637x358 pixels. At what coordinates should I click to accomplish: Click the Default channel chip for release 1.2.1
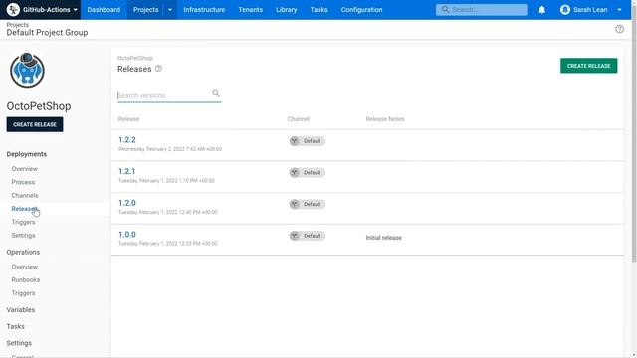coord(308,172)
